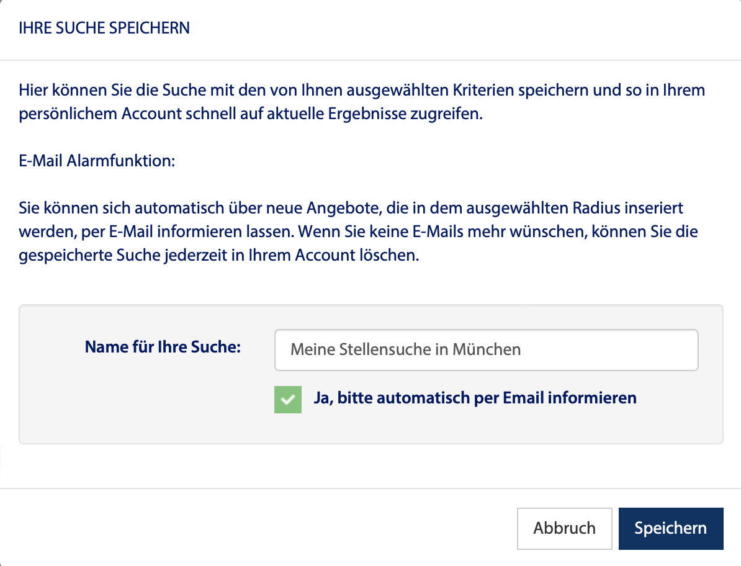Click the dark blue Speichern confirmation
This screenshot has height=566, width=741.
point(671,528)
